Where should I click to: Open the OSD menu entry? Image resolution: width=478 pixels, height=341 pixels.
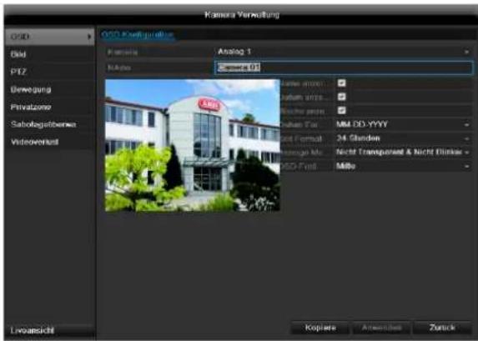50,37
